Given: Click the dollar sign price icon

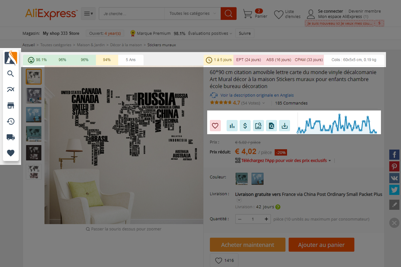Looking at the screenshot, I should pos(245,125).
